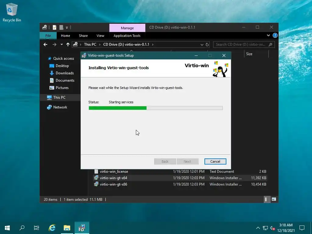Click the Explorer window system icon in title bar
Screen dimensions: 312x234
pos(44,27)
